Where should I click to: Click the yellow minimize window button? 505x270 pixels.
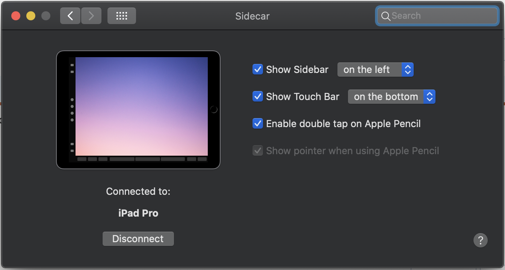click(31, 16)
